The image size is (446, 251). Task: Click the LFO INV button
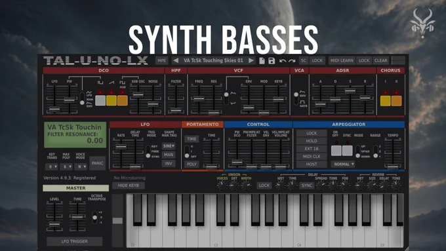pyautogui.click(x=169, y=163)
